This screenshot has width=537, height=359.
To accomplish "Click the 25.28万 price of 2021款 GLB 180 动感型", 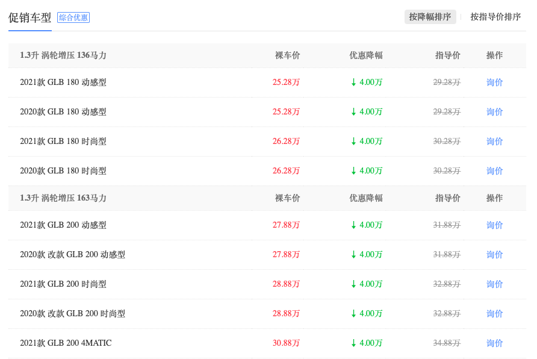I will click(286, 83).
